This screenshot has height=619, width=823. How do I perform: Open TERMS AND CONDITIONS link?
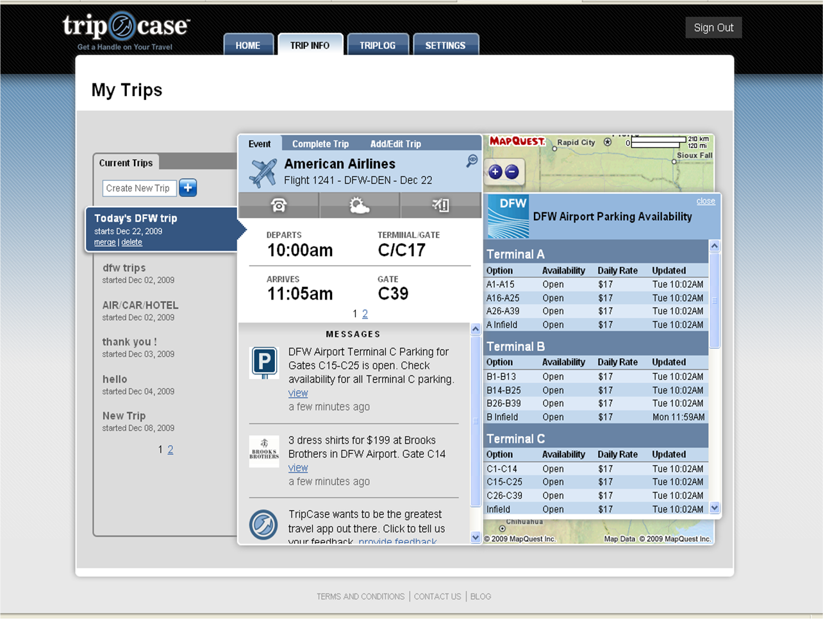click(360, 597)
